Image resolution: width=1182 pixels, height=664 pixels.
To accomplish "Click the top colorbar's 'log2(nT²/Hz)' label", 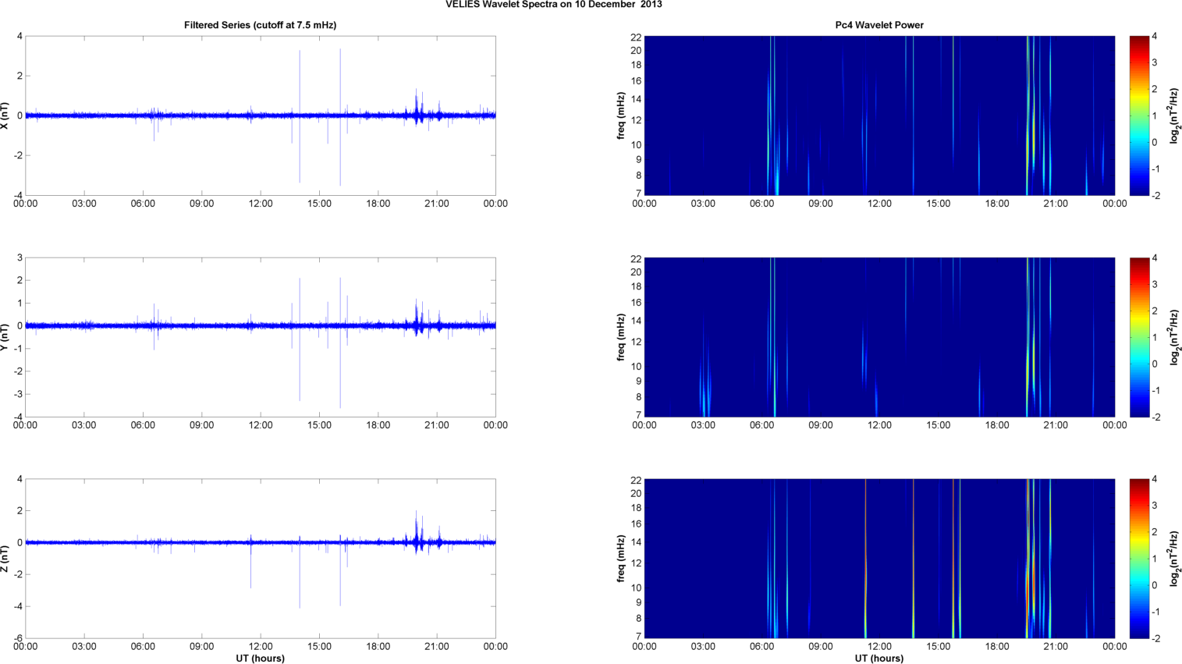I will point(1174,115).
